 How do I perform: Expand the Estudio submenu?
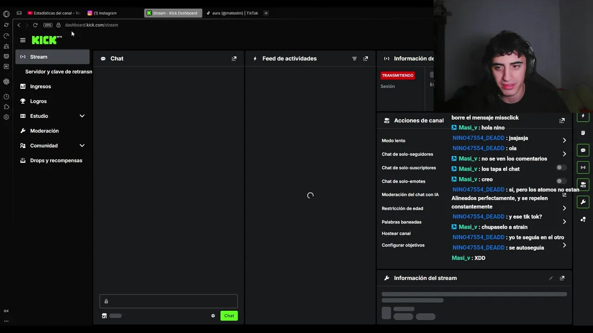82,116
